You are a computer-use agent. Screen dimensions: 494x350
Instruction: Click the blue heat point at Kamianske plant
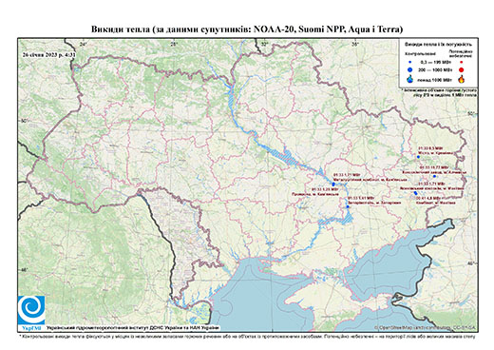(x=333, y=184)
